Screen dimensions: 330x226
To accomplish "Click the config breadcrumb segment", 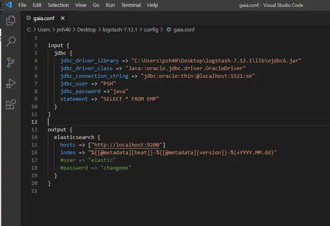I will pyautogui.click(x=151, y=29).
